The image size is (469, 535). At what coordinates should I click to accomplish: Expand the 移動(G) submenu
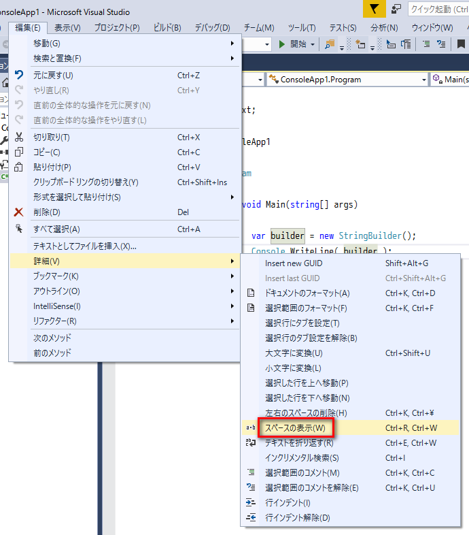coord(125,44)
